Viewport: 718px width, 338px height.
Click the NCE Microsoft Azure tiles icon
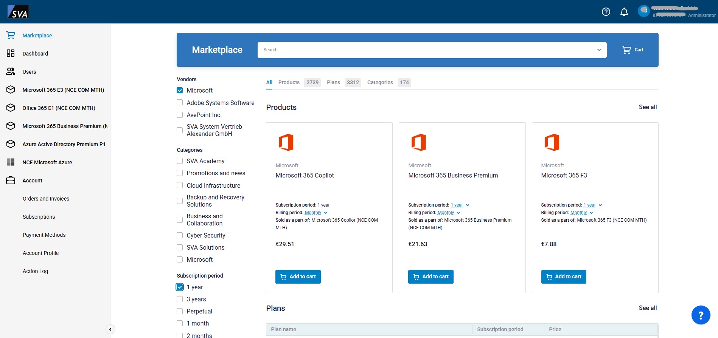tap(11, 162)
